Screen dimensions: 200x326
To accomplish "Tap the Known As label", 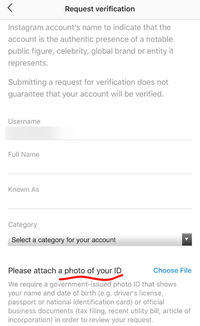I will [x=24, y=190].
